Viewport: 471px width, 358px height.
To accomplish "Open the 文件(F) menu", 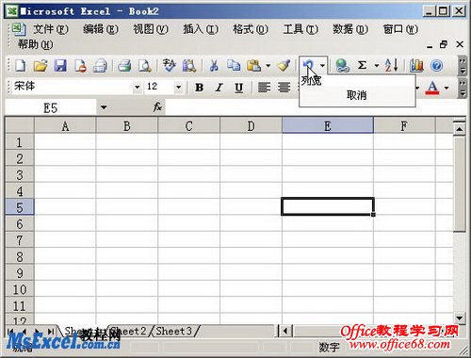I will 50,29.
